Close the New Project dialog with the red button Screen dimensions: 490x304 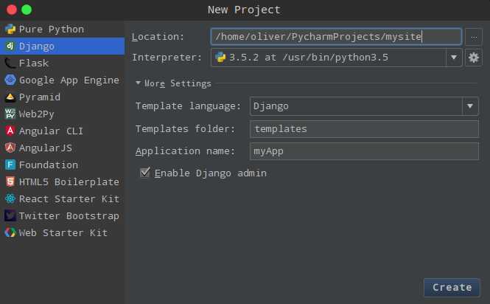pos(12,10)
